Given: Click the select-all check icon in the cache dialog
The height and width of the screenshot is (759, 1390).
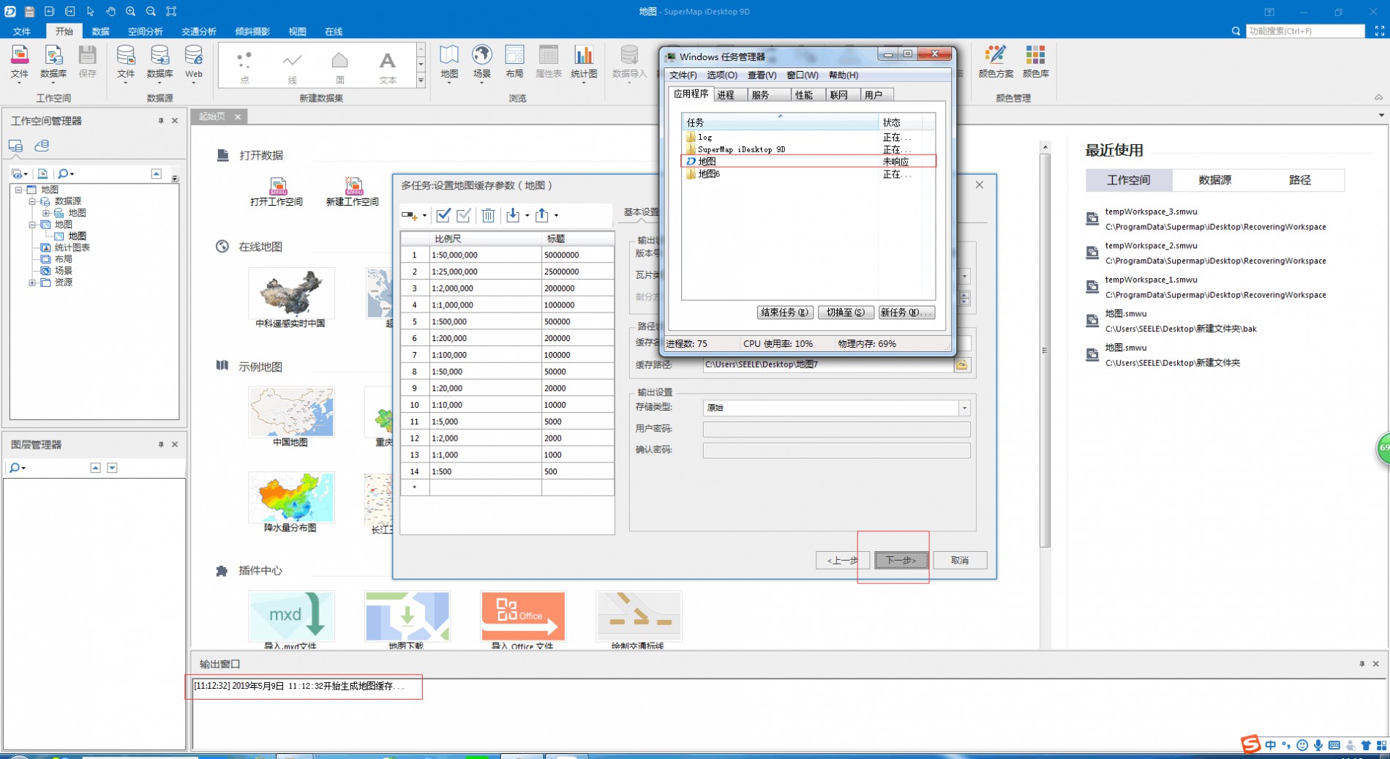Looking at the screenshot, I should [443, 215].
